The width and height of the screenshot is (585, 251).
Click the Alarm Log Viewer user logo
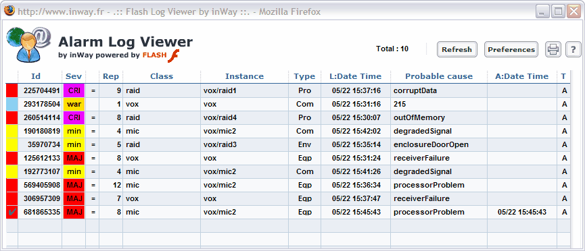[x=28, y=44]
